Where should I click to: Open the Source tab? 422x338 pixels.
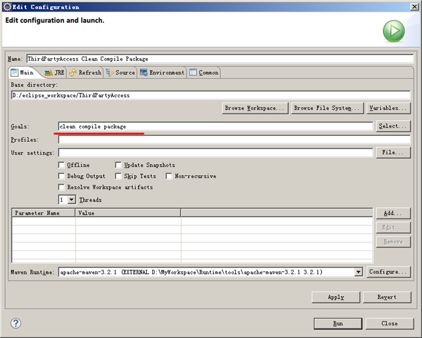(x=120, y=73)
